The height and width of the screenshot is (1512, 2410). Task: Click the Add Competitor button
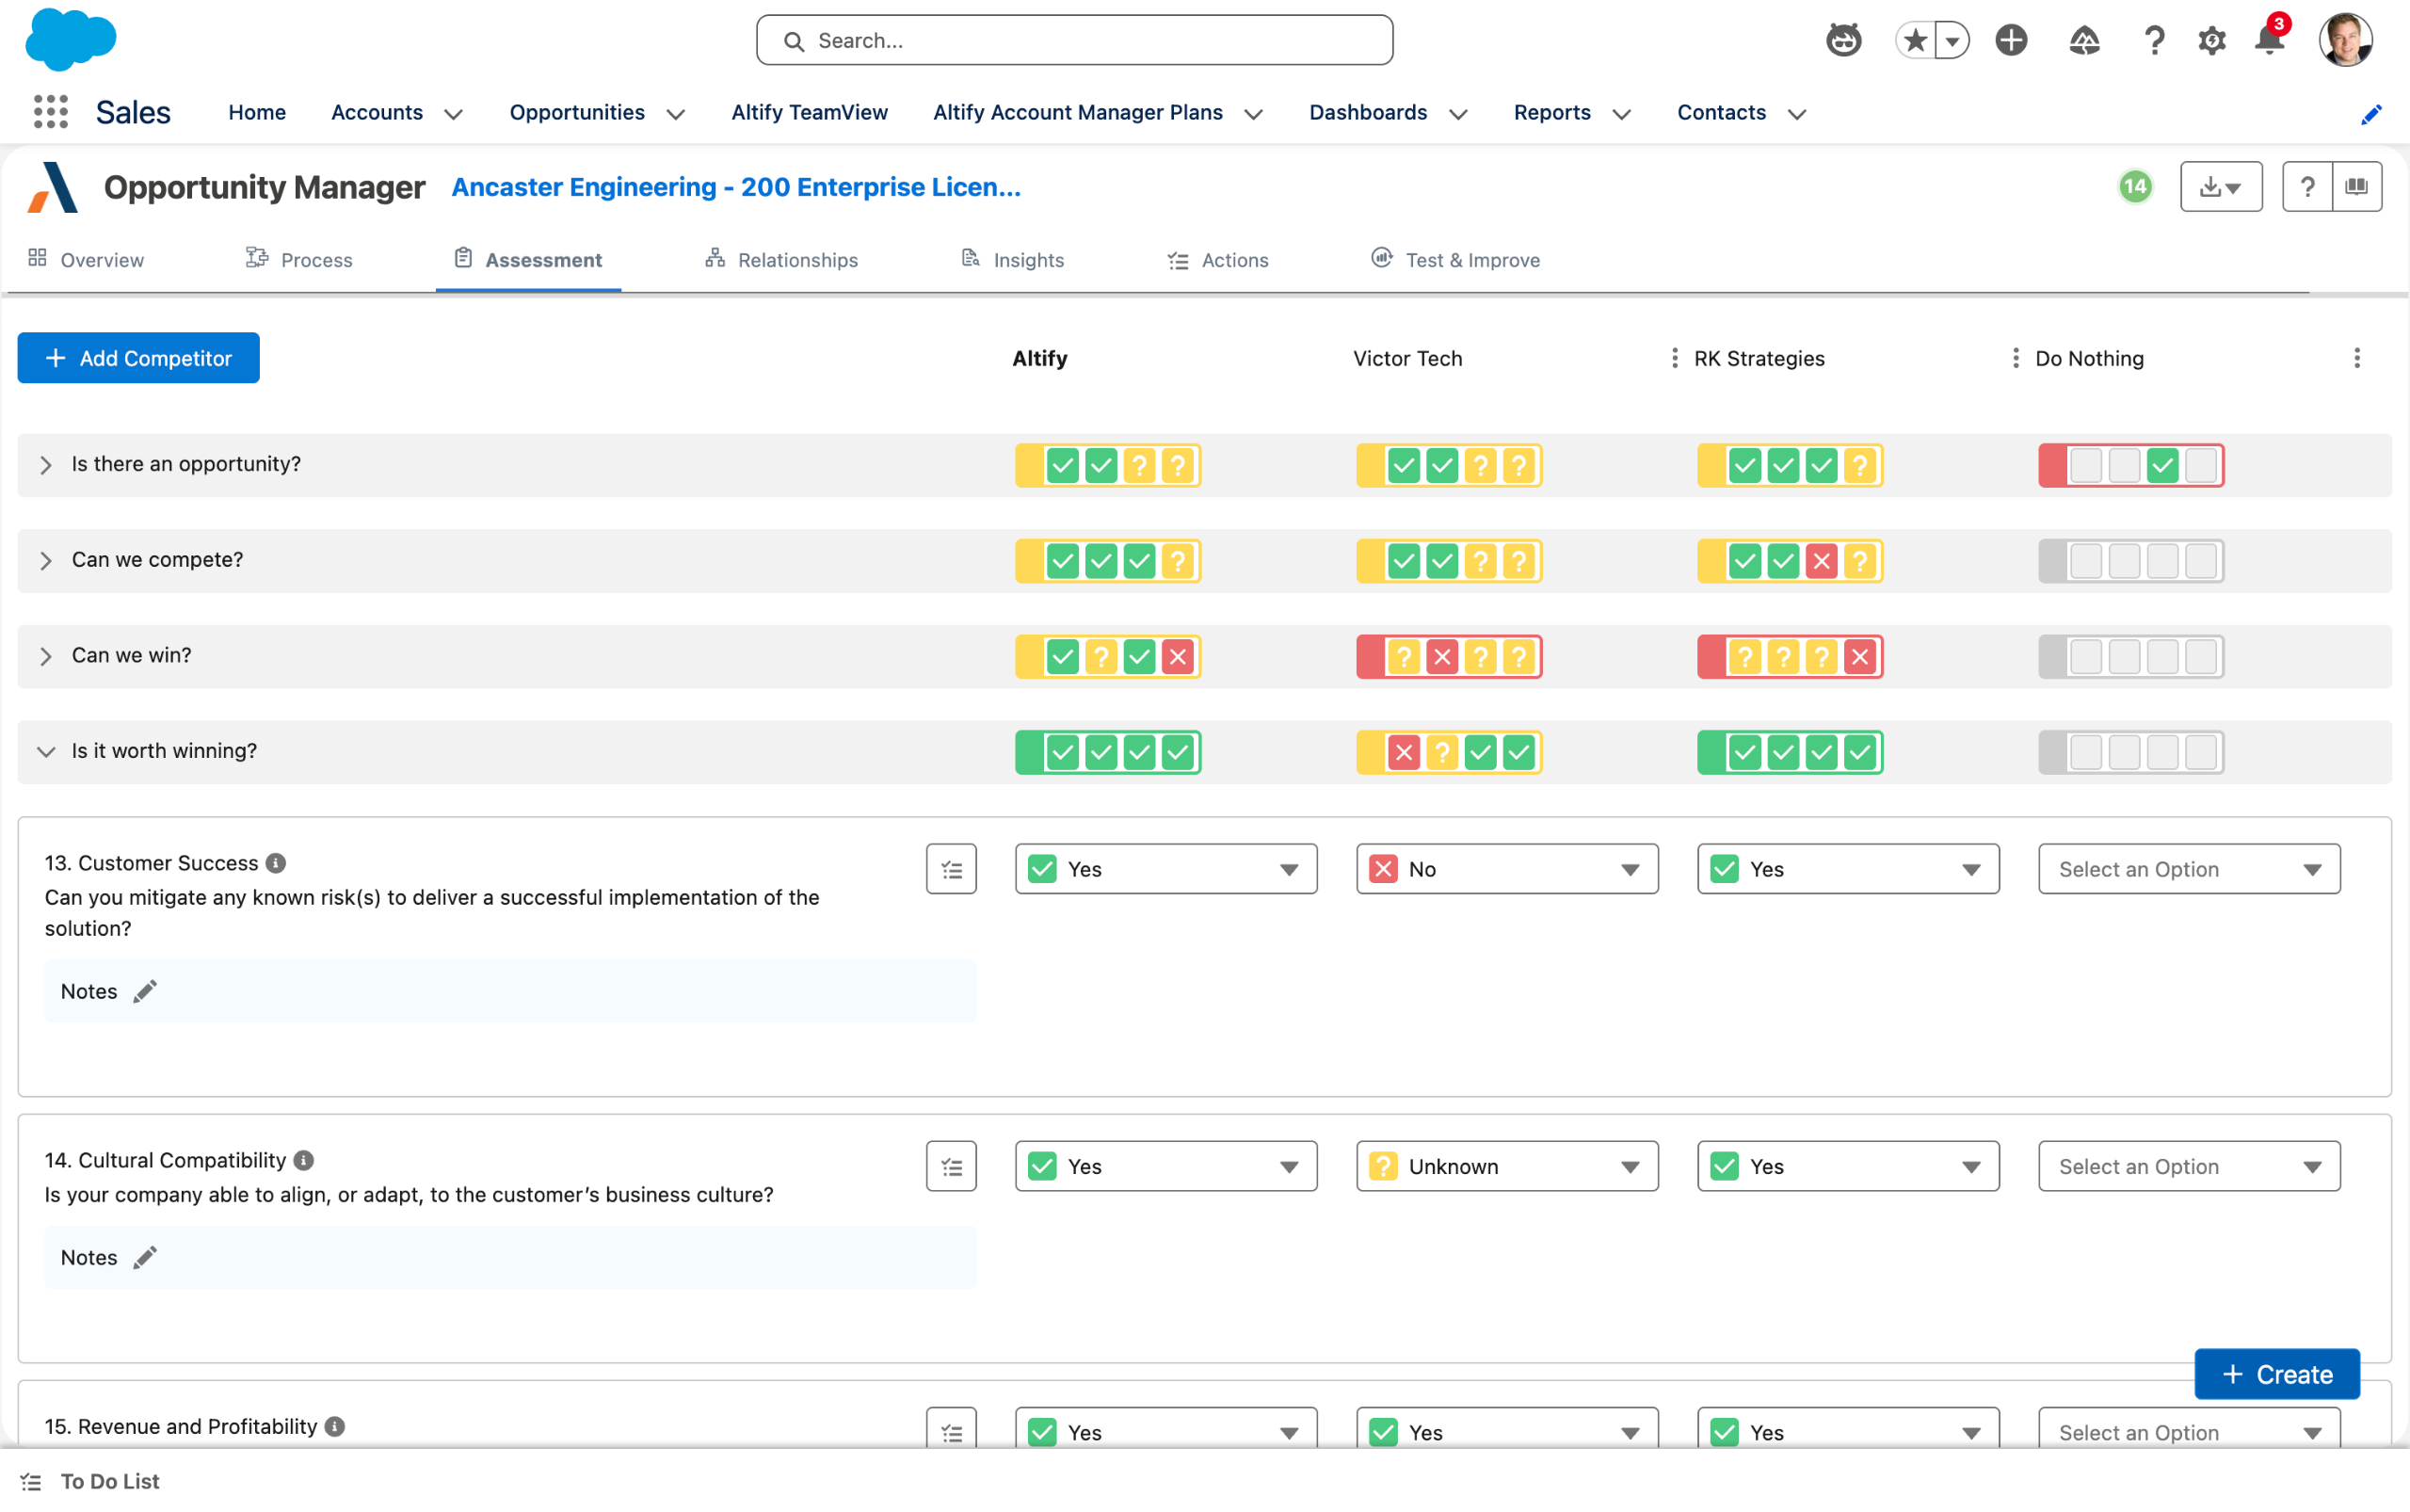pyautogui.click(x=139, y=358)
